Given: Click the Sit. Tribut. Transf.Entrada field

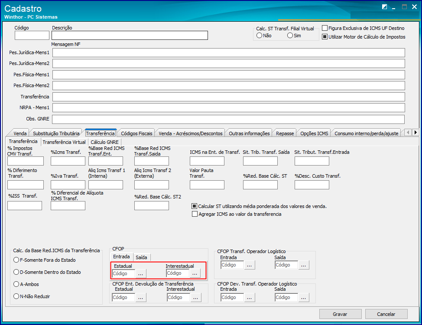Looking at the screenshot, I should [x=312, y=161].
